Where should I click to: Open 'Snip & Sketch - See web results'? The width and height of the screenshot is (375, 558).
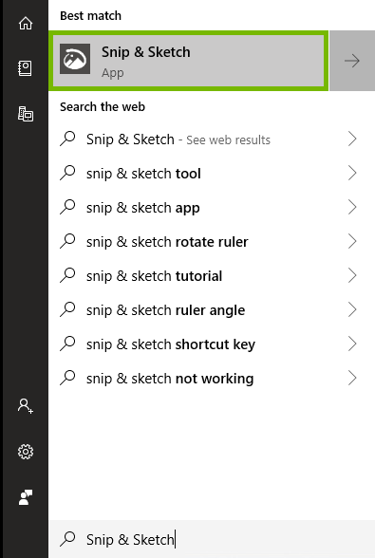point(212,139)
